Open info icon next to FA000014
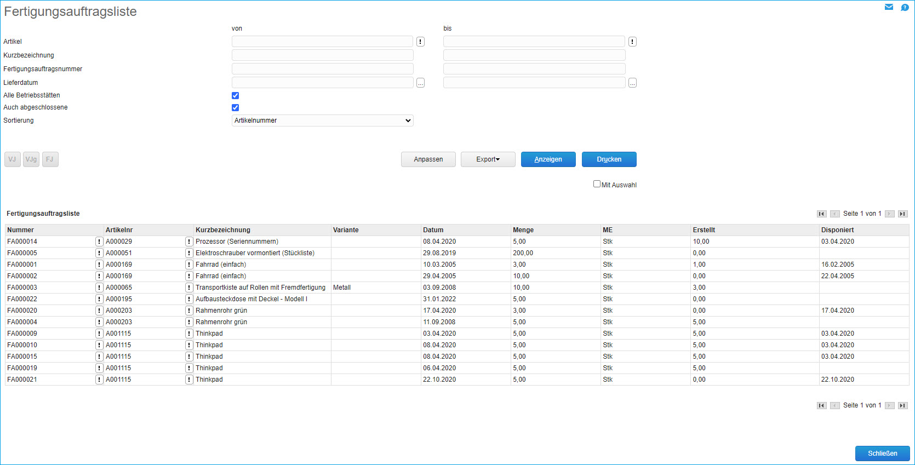 pos(99,242)
